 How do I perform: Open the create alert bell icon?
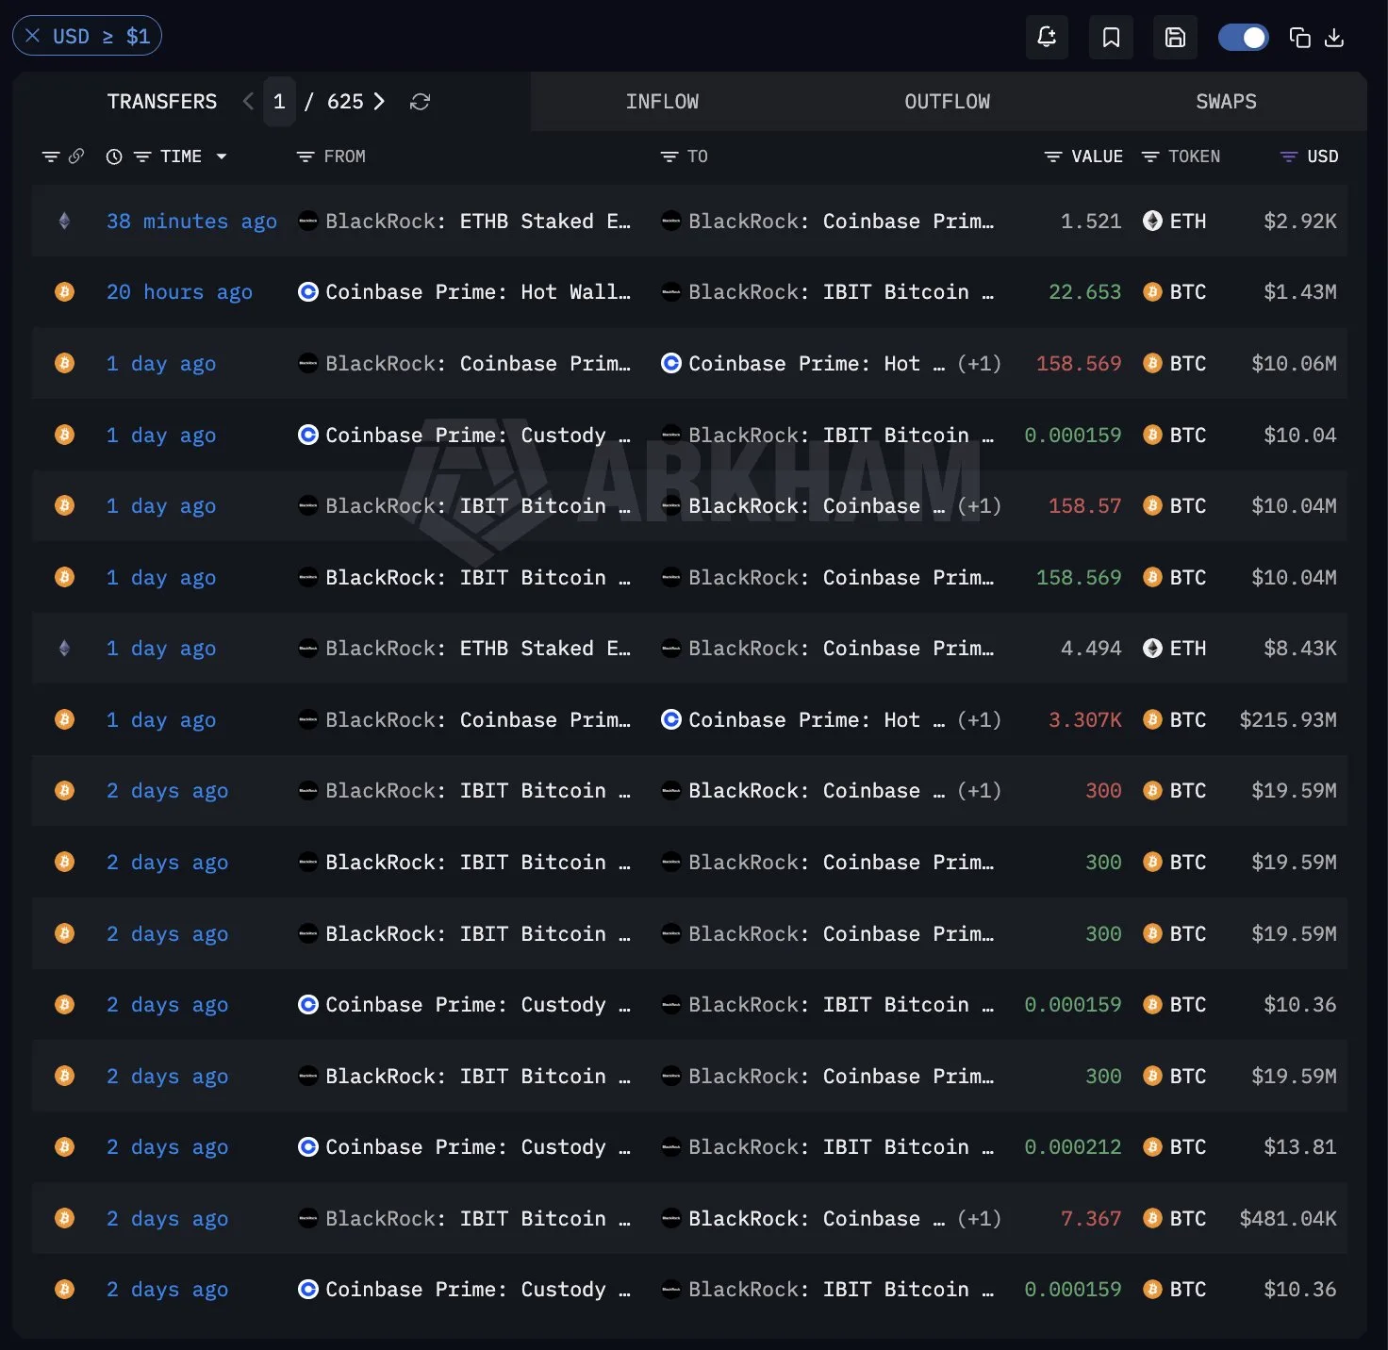[x=1047, y=37]
